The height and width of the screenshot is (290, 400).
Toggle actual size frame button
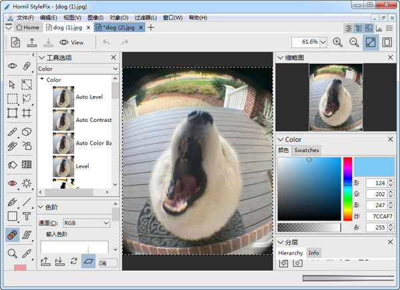387,42
